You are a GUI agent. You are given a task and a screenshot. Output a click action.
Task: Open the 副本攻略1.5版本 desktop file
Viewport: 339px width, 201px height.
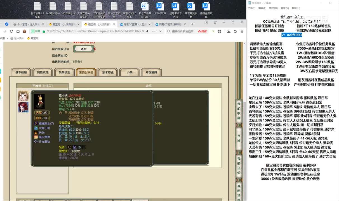pos(37,10)
